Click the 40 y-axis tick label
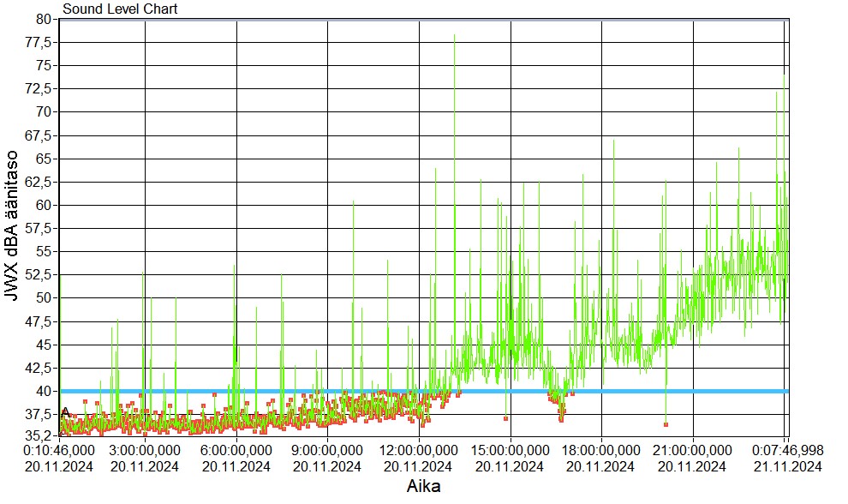The image size is (848, 504). coord(44,391)
